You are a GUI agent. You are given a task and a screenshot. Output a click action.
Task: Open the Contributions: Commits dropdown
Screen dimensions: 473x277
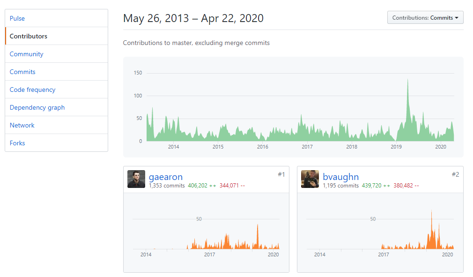pos(425,18)
